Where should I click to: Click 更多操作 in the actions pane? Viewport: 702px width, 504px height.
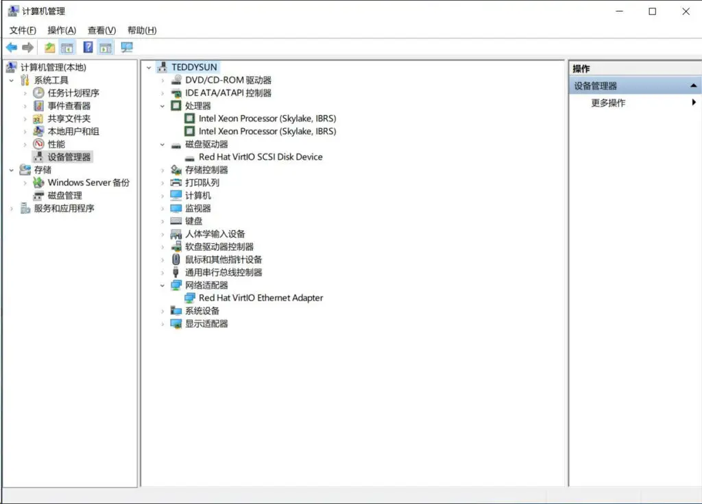[609, 103]
